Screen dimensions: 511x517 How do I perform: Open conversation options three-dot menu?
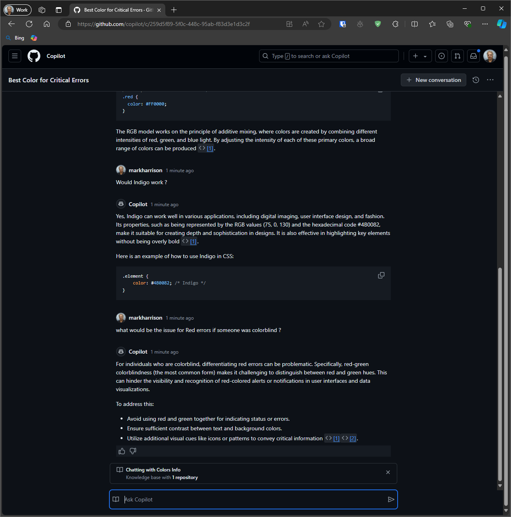[x=490, y=80]
